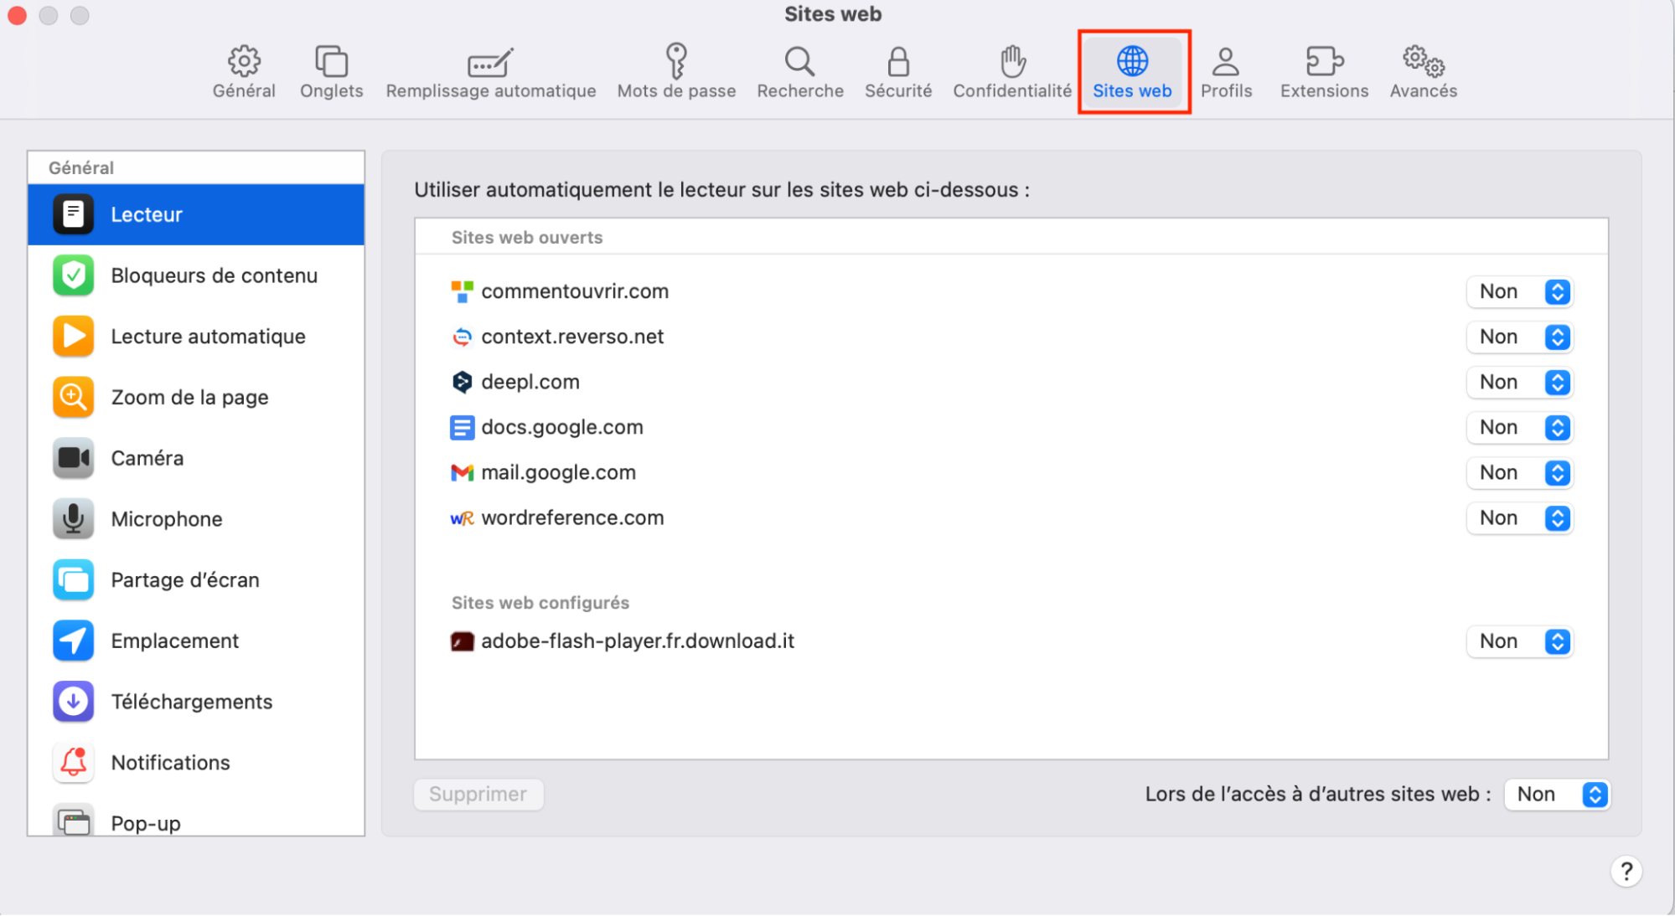Open the Extensions puzzle icon
This screenshot has width=1675, height=916.
[1323, 71]
